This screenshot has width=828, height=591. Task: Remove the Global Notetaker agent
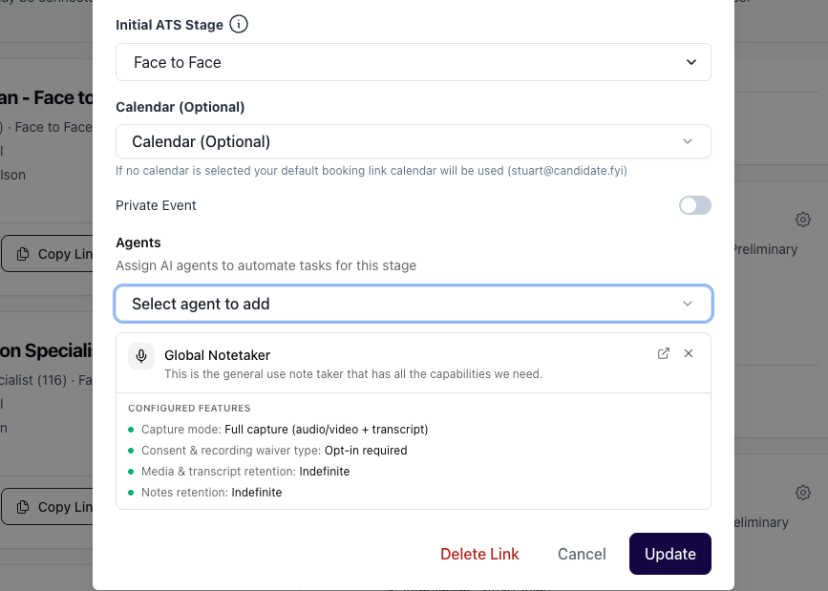point(689,353)
